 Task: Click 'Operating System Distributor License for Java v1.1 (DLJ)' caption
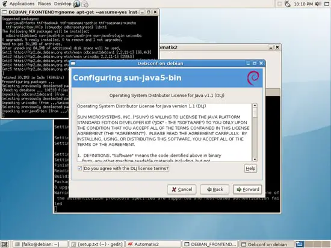click(x=167, y=95)
